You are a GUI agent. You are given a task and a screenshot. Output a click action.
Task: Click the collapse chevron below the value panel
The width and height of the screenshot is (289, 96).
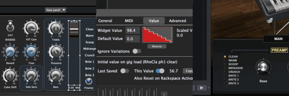pyautogui.click(x=164, y=94)
